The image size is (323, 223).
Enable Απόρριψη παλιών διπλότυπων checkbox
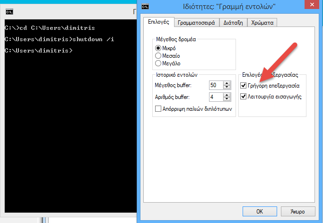click(x=159, y=109)
